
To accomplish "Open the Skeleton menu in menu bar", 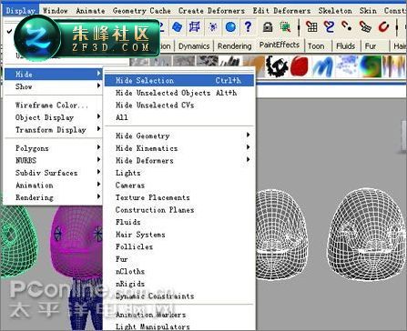I will [x=335, y=11].
